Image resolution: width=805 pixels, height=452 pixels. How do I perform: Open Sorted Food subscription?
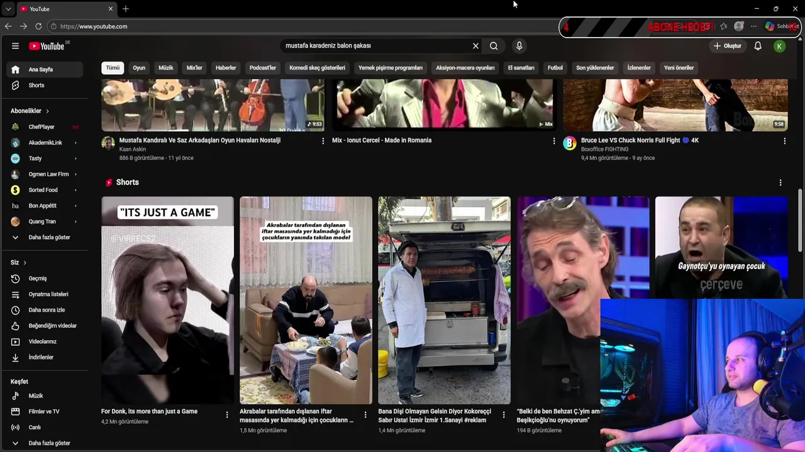coord(45,190)
